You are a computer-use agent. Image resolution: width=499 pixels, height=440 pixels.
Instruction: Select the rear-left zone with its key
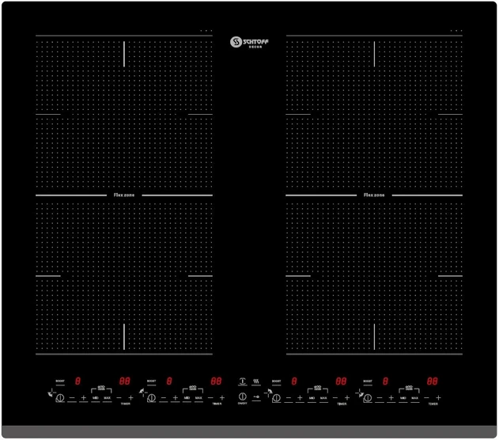point(152,398)
